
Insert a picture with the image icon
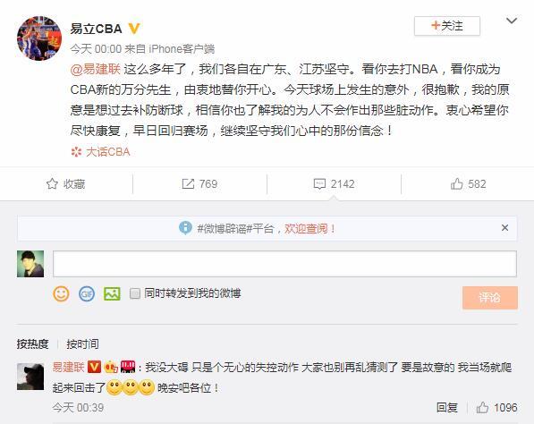click(x=112, y=294)
